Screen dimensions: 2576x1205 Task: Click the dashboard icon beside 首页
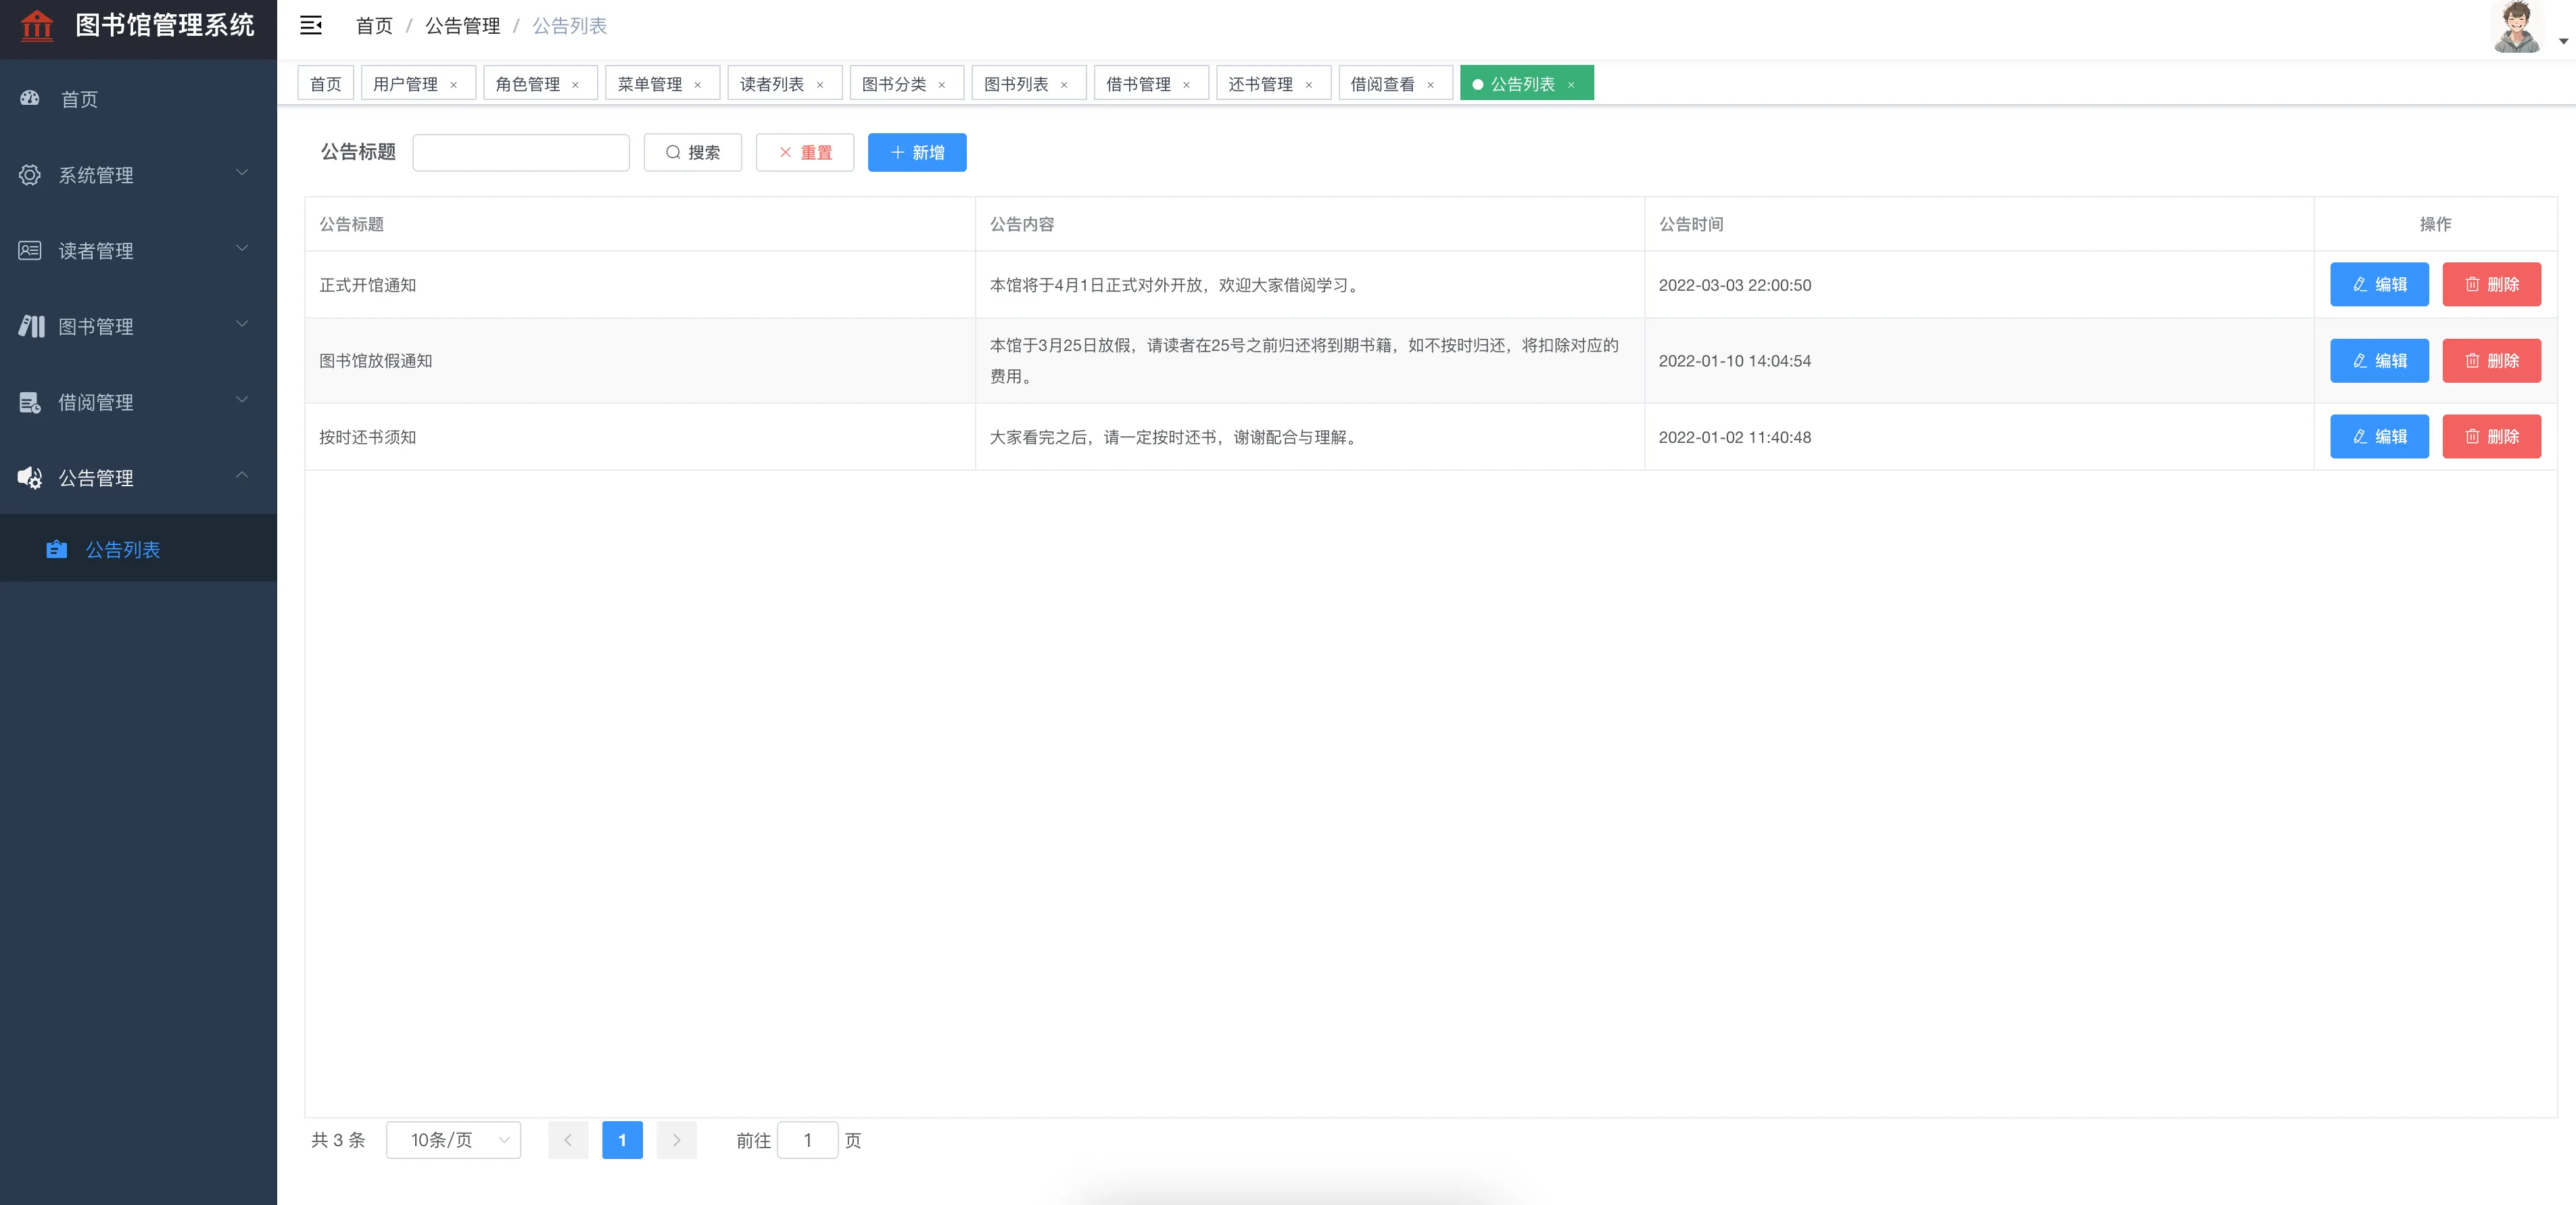[30, 98]
